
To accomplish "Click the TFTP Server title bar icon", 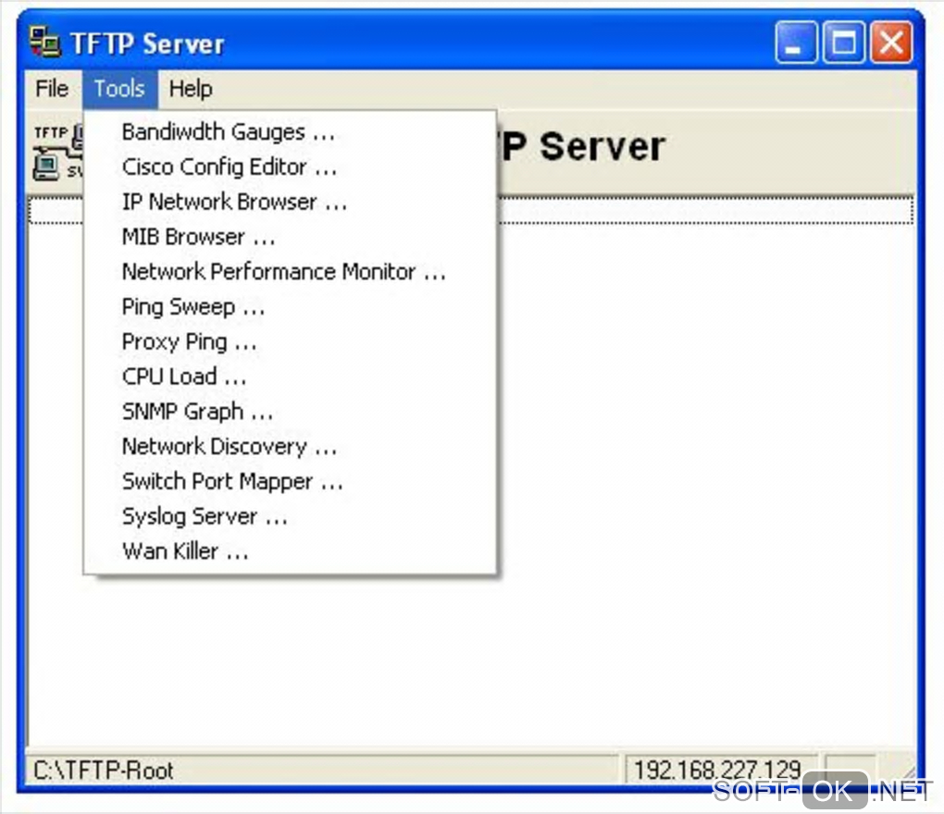I will point(45,43).
